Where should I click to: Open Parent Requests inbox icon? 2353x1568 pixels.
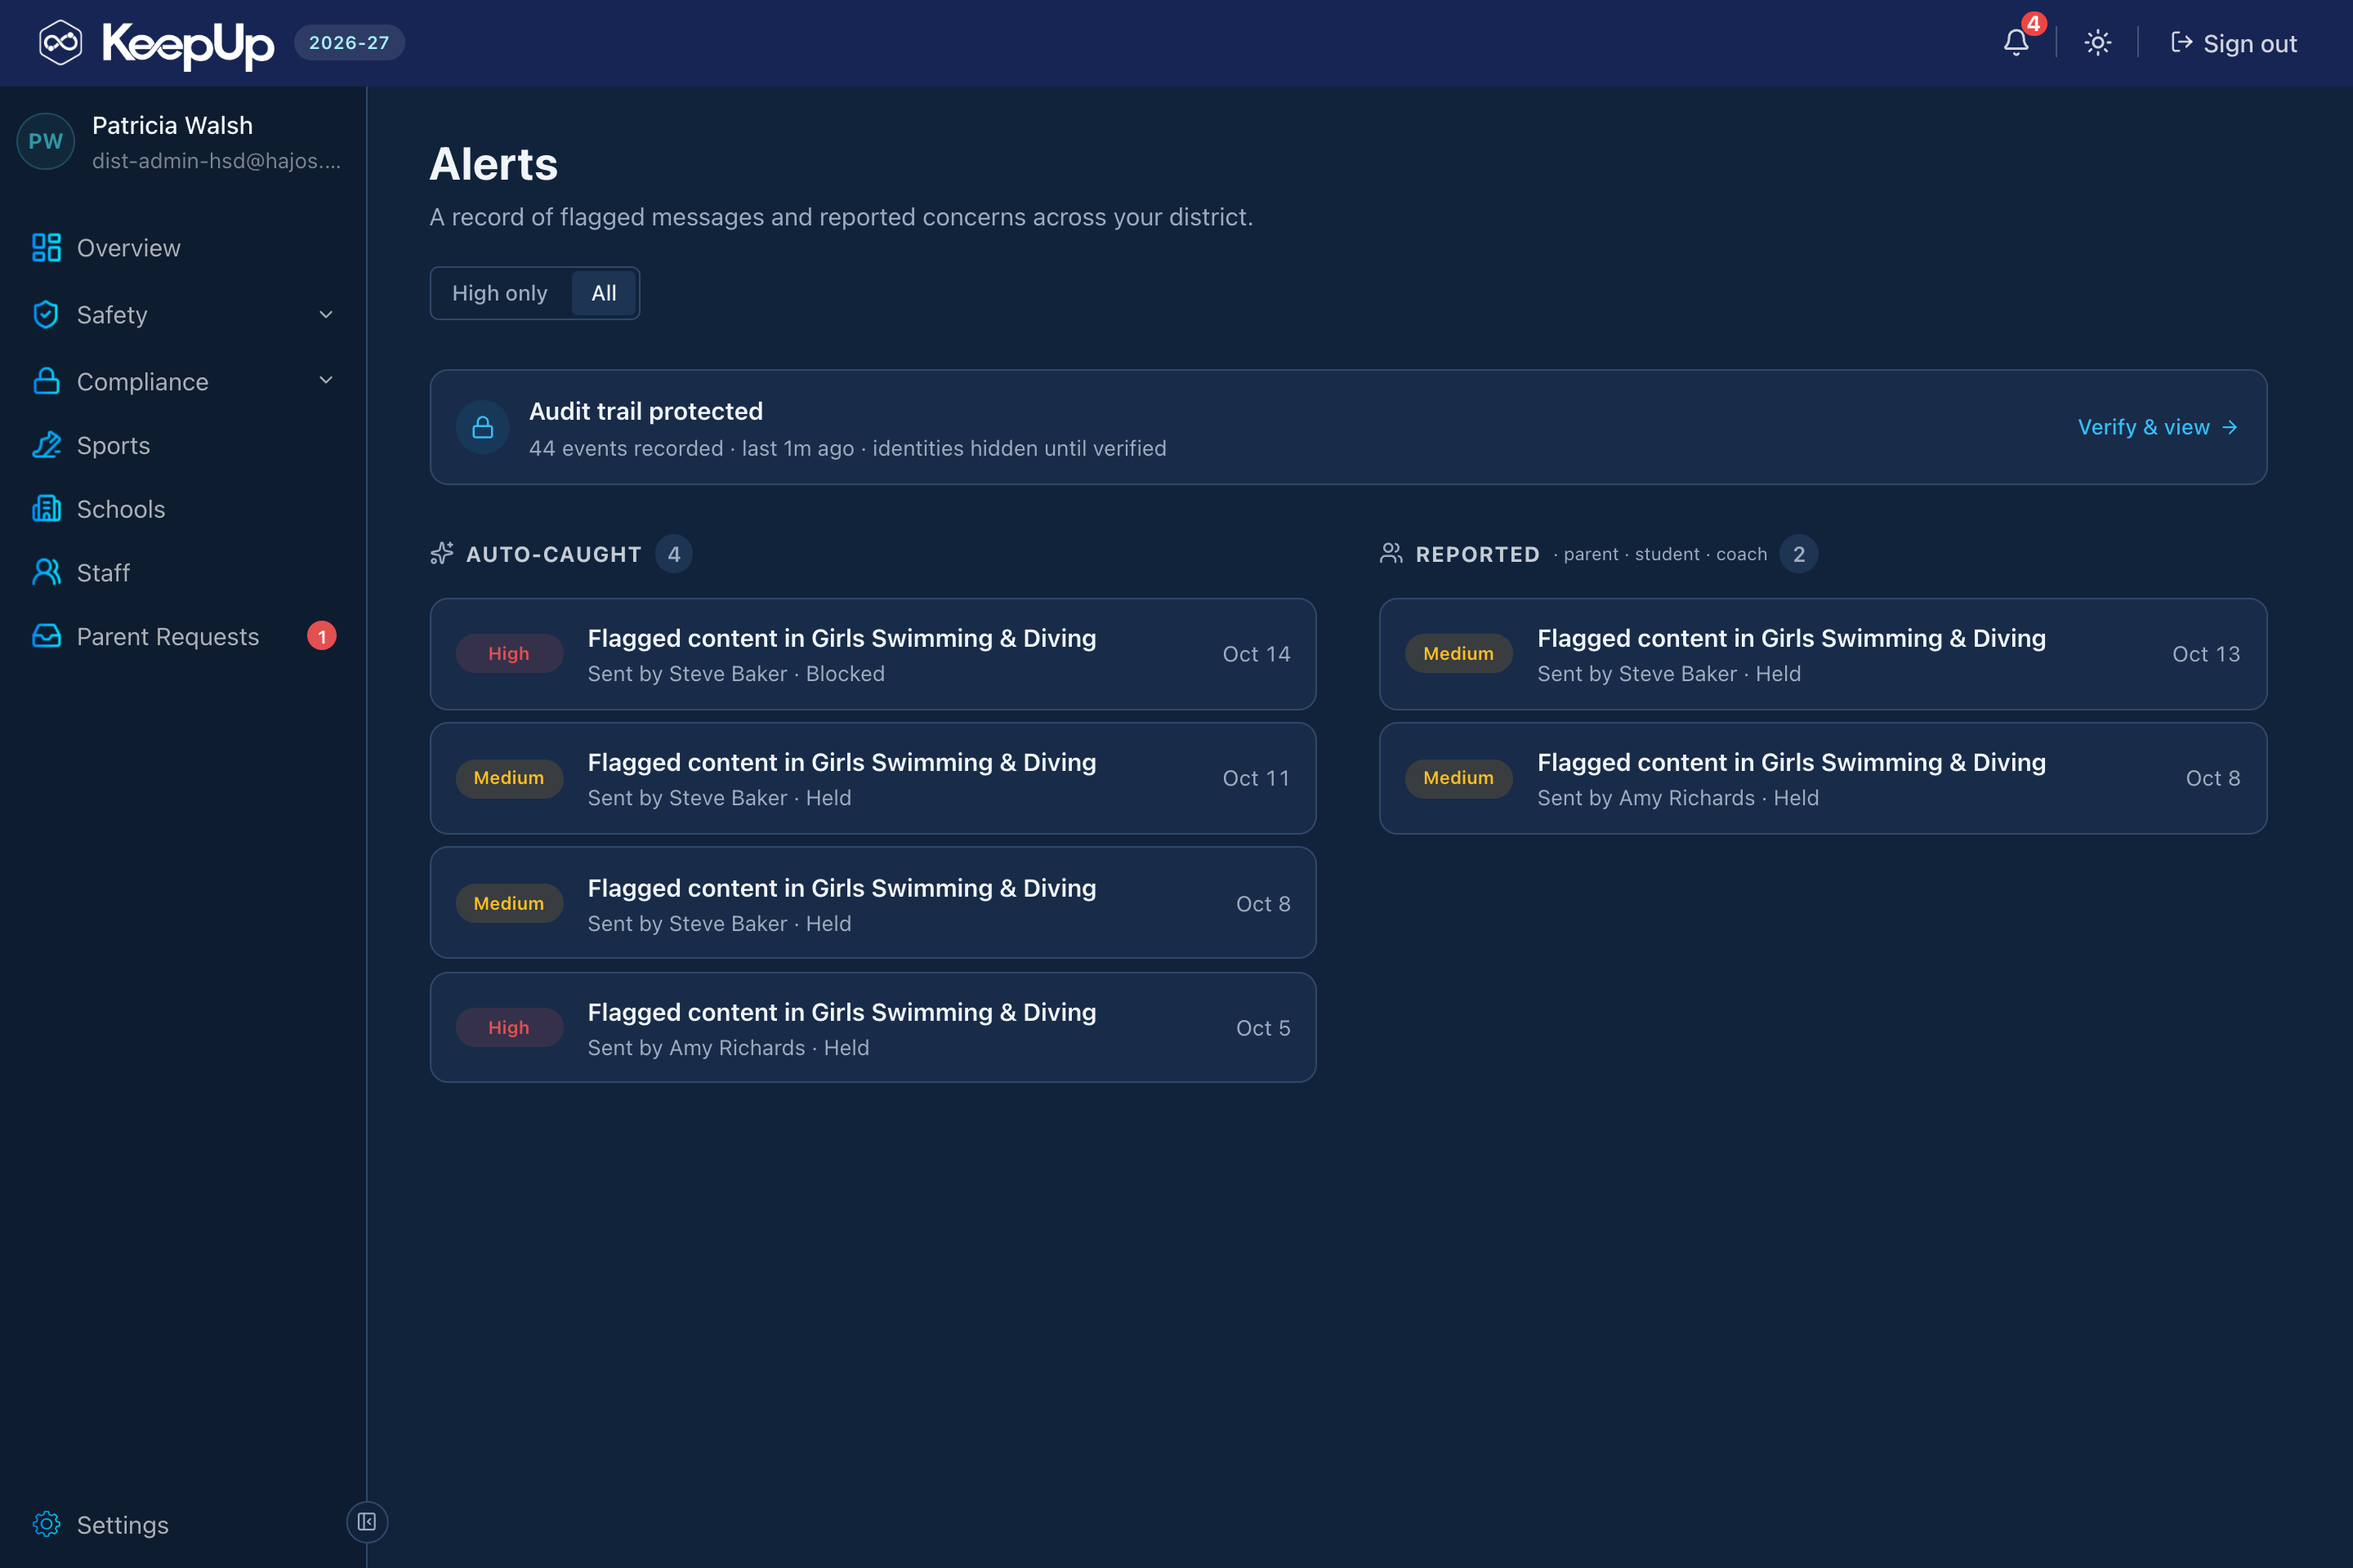point(46,636)
